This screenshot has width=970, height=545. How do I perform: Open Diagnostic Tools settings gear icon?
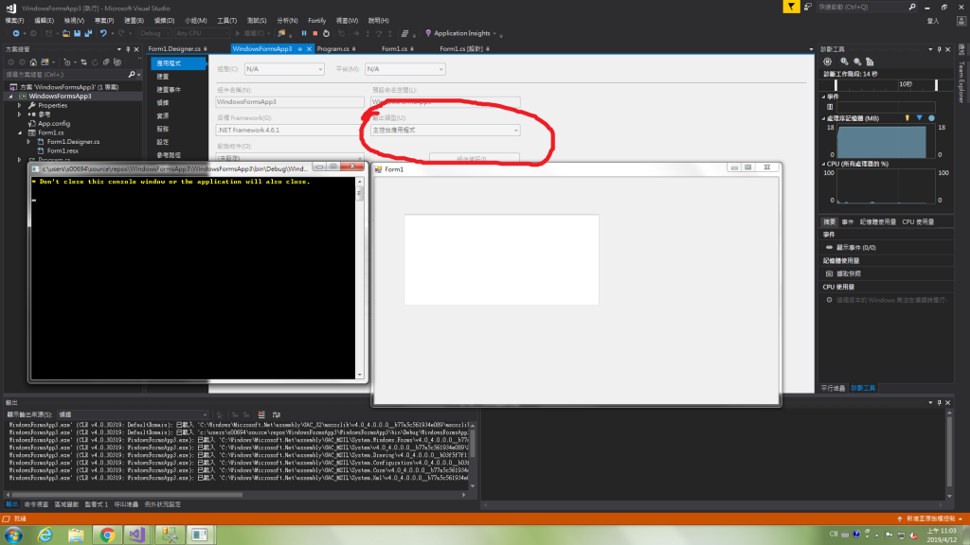[827, 62]
